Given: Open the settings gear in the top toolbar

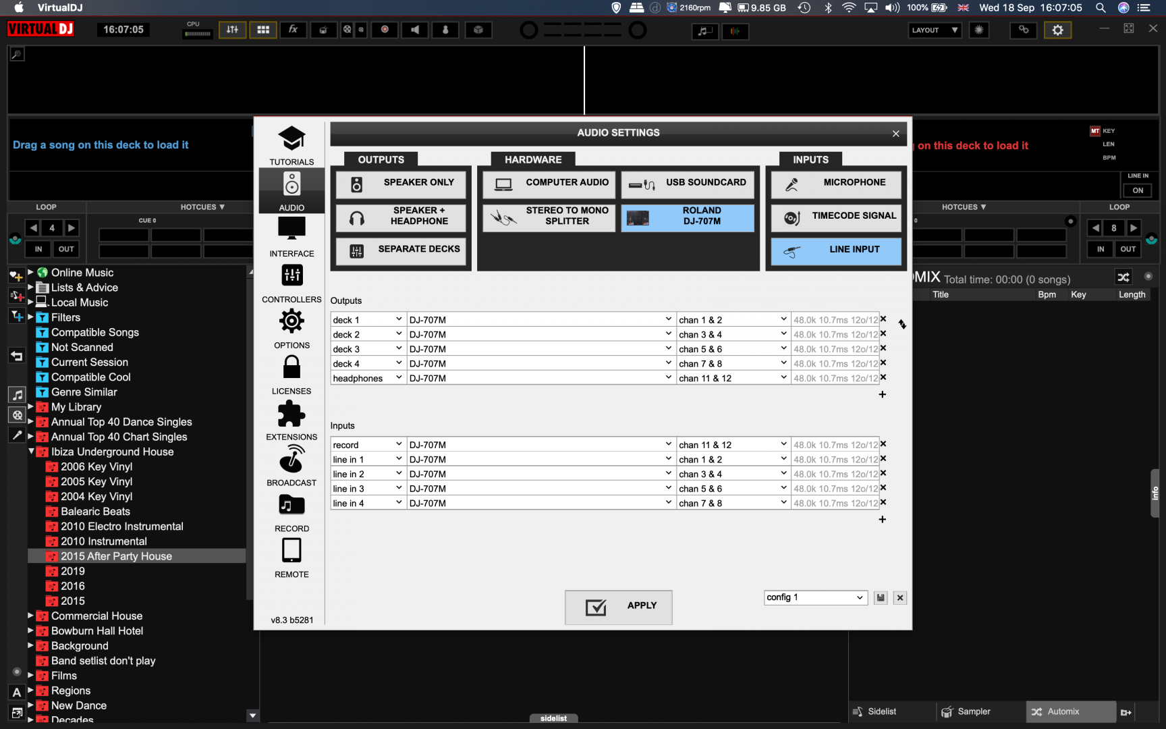Looking at the screenshot, I should click(x=1057, y=30).
